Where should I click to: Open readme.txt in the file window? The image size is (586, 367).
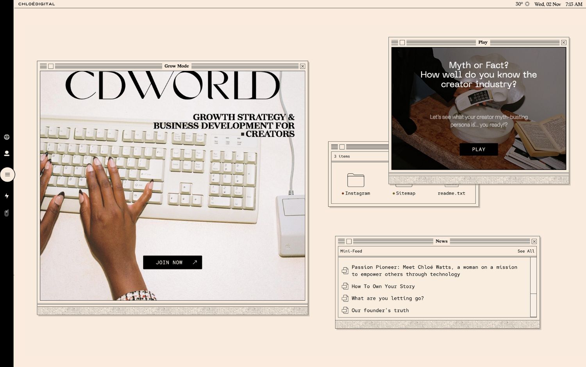pos(451,193)
